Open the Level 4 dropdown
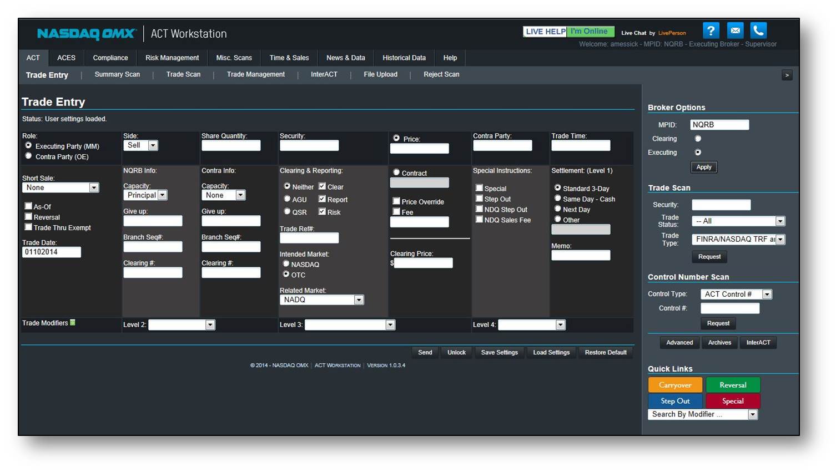 [532, 325]
